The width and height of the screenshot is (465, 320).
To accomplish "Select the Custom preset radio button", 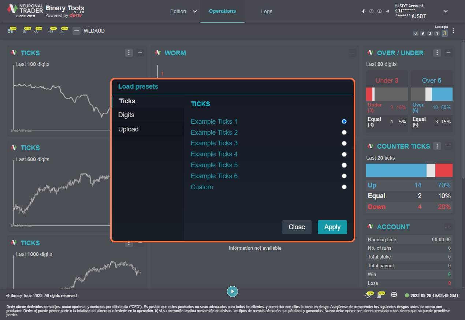I will [x=344, y=187].
